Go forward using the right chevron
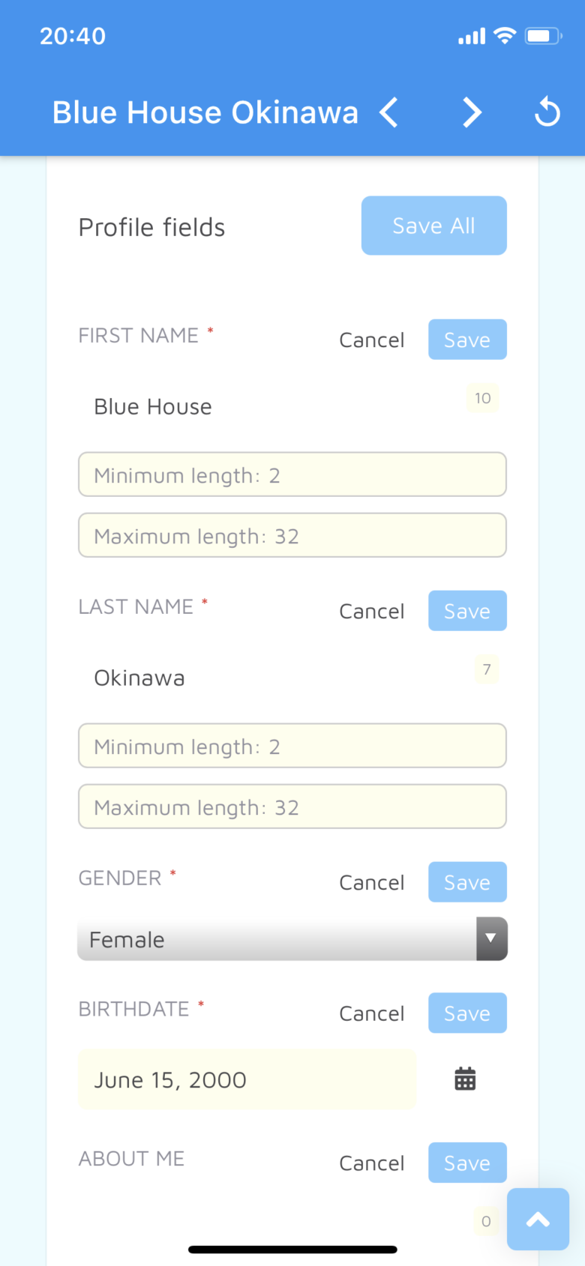 (x=471, y=113)
